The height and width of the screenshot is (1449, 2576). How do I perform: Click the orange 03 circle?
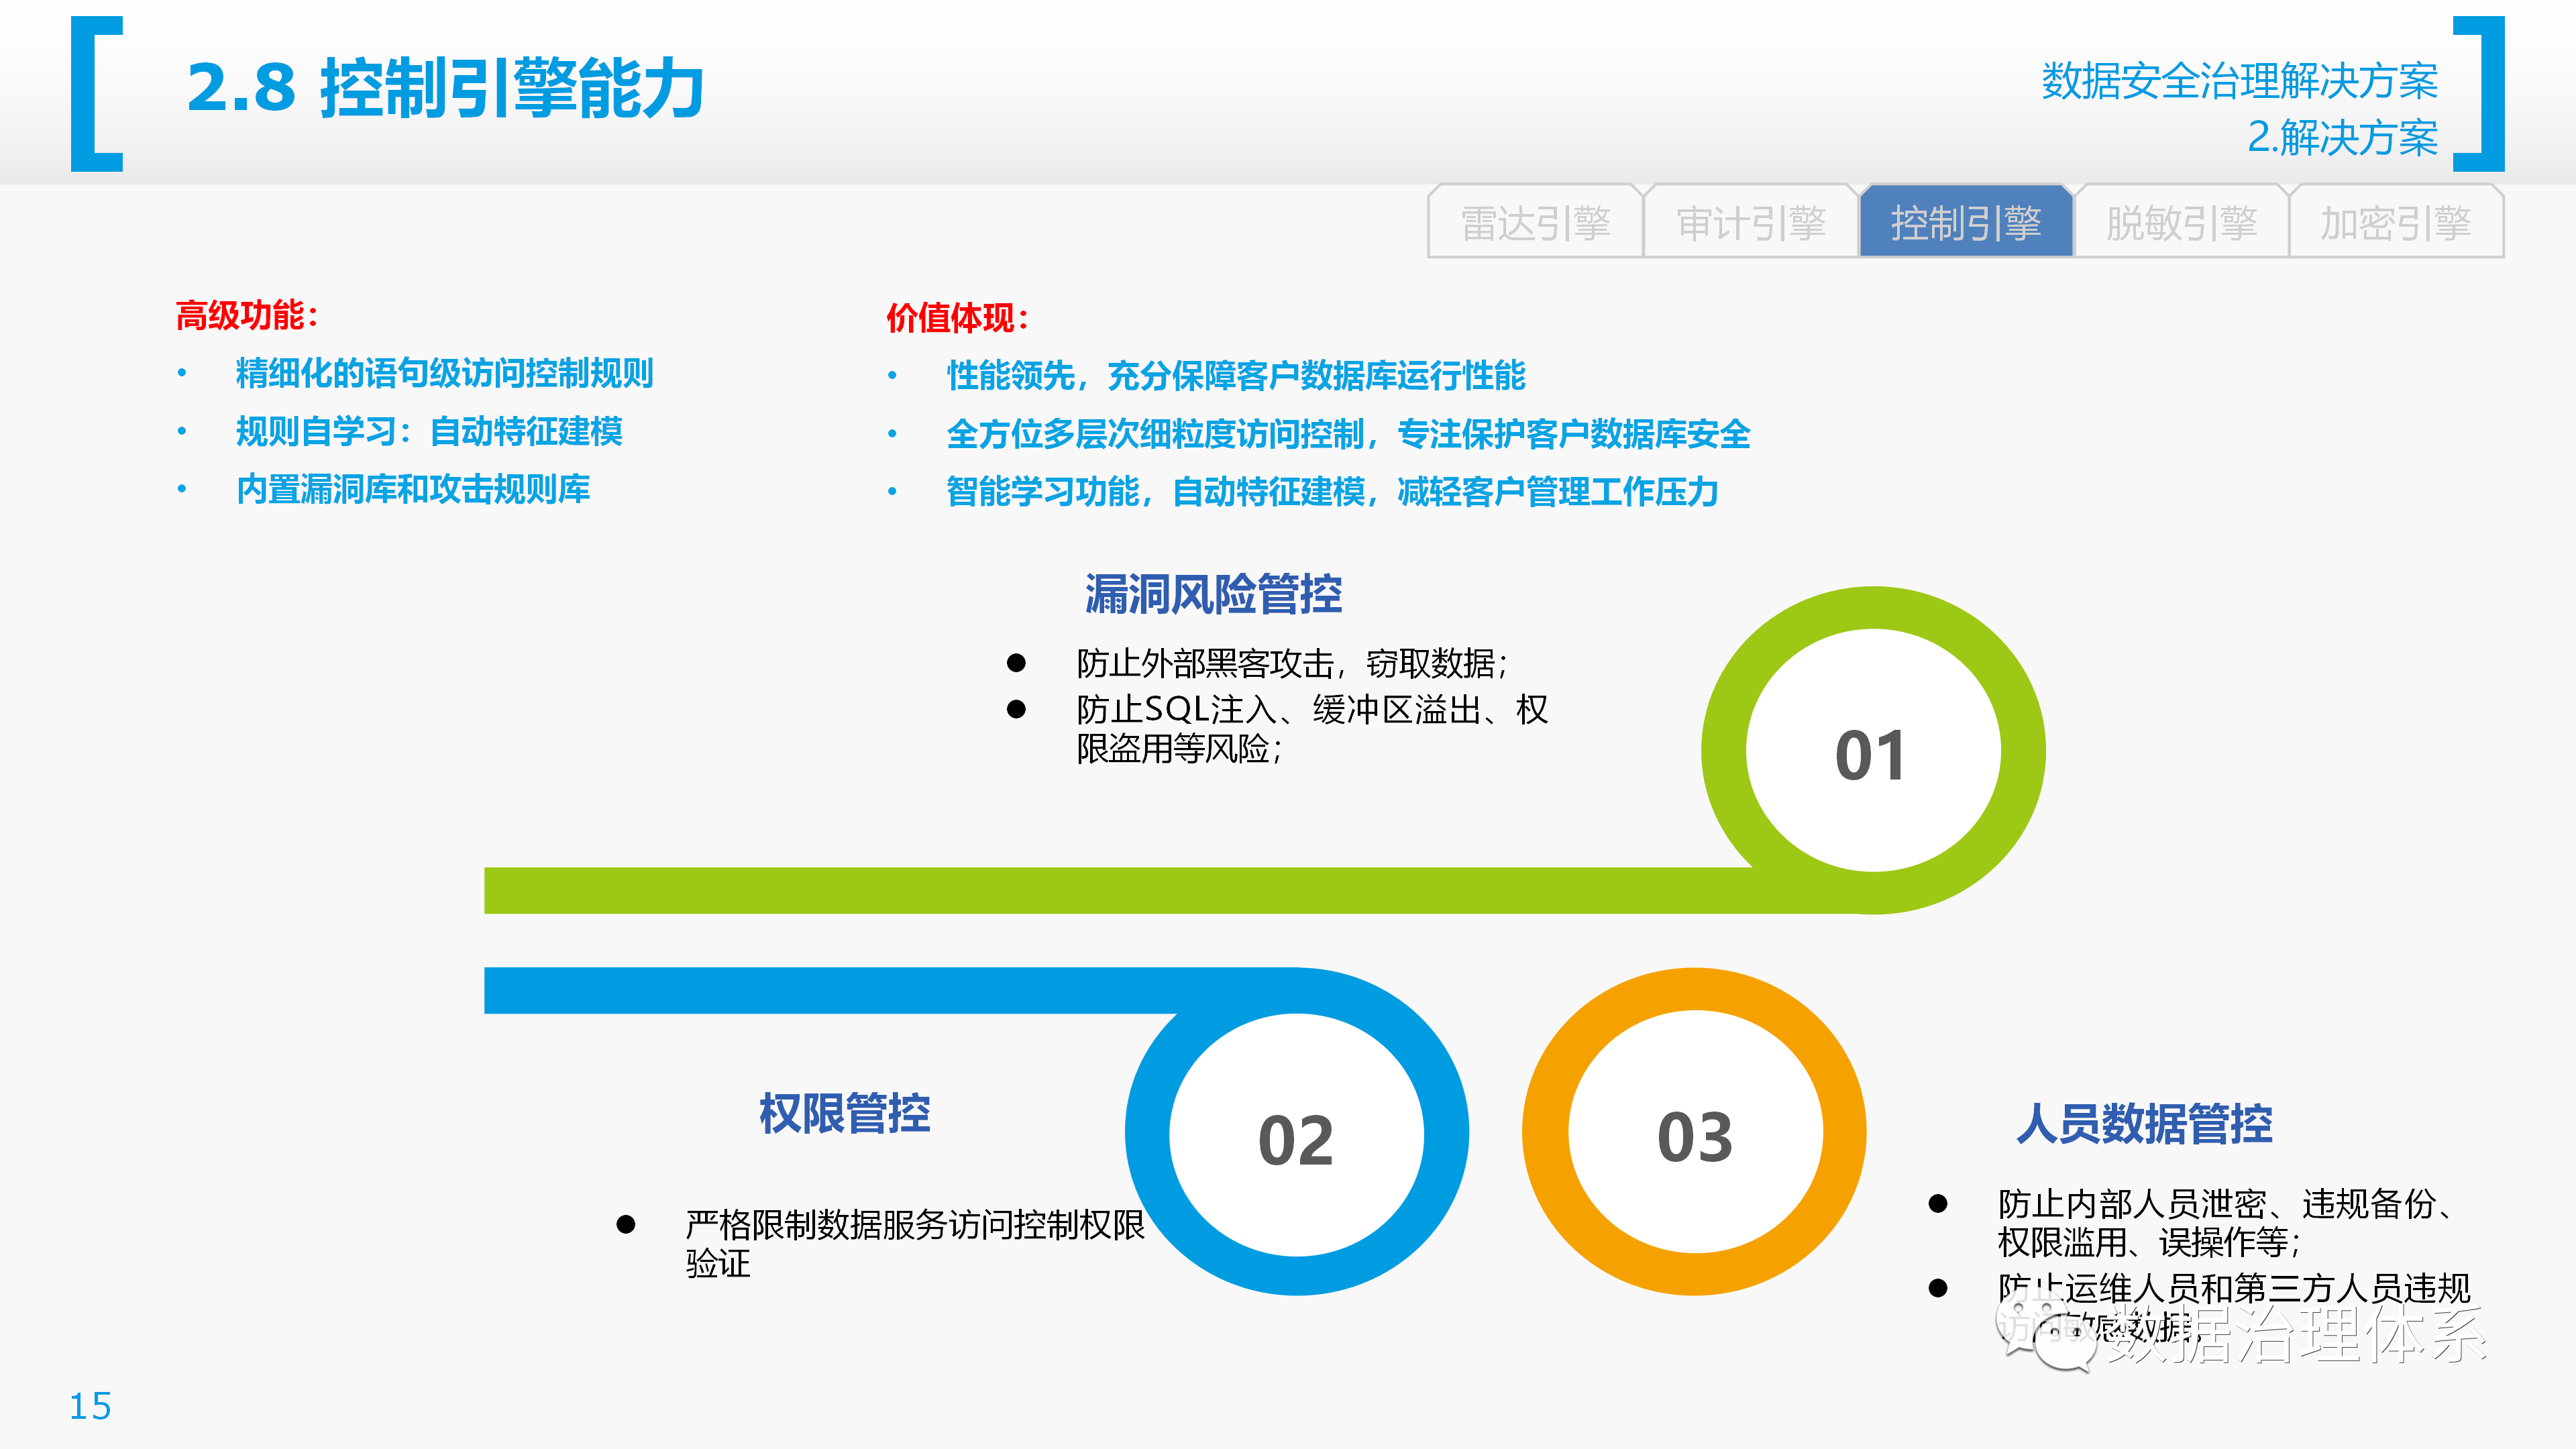1694,1132
